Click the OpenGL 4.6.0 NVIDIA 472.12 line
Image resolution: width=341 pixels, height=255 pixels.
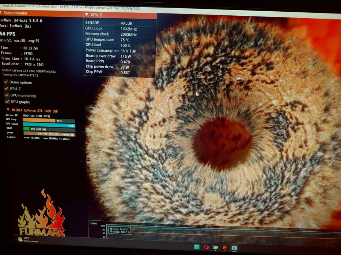[x=20, y=75]
